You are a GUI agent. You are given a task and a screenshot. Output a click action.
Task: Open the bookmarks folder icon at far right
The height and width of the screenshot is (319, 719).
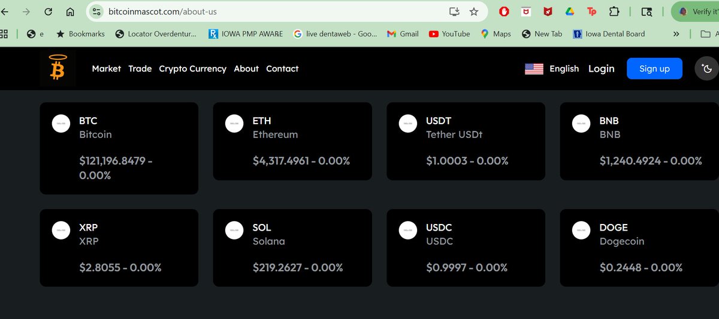[x=706, y=34]
